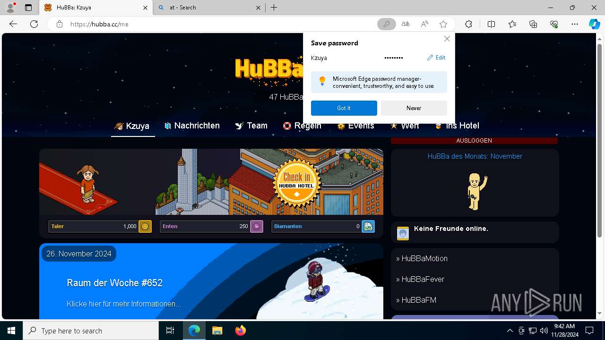Click Edit in Save password popup
This screenshot has height=340, width=605.
[x=436, y=58]
